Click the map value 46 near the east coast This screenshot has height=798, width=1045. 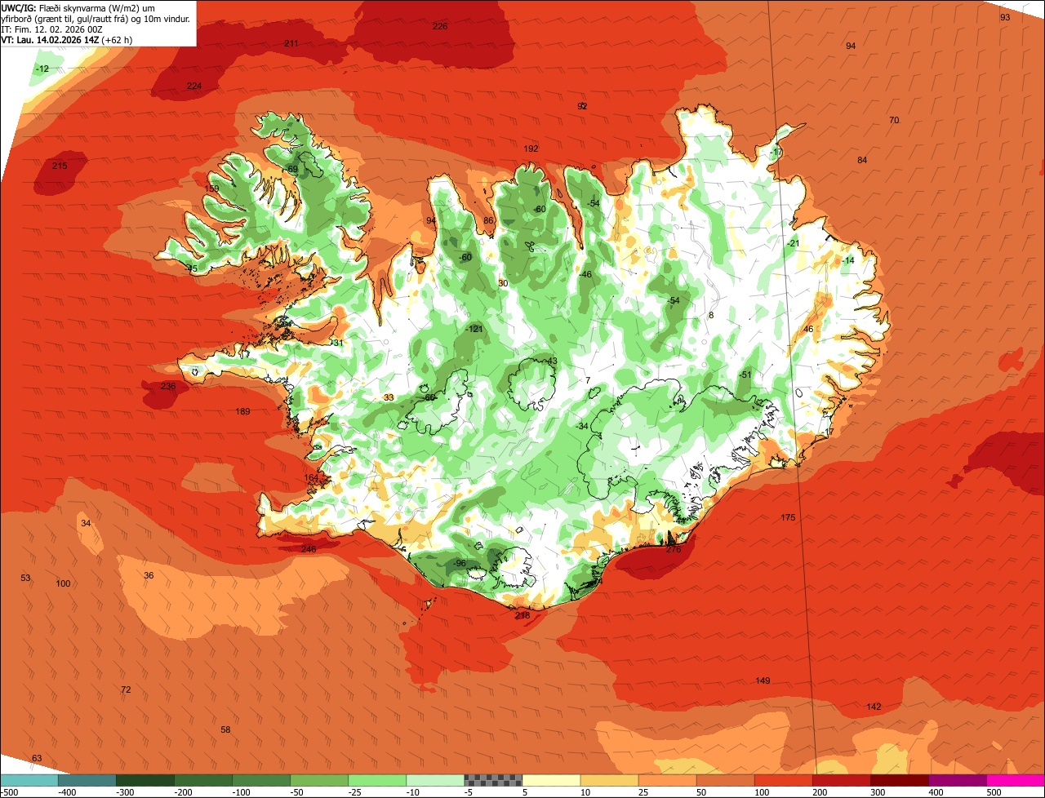(x=808, y=329)
